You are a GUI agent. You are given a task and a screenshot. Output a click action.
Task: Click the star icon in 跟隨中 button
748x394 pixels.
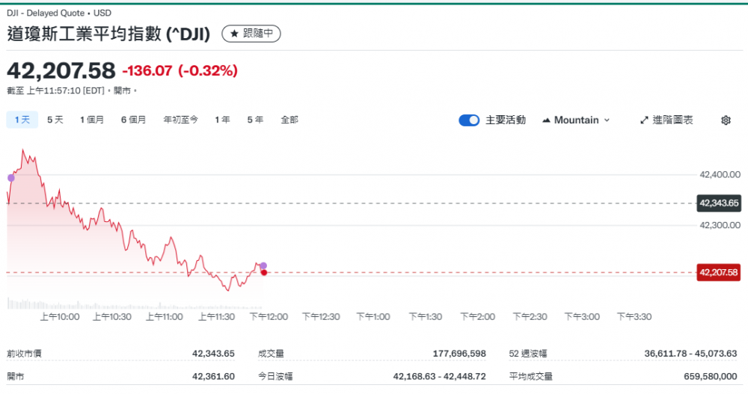[x=234, y=34]
